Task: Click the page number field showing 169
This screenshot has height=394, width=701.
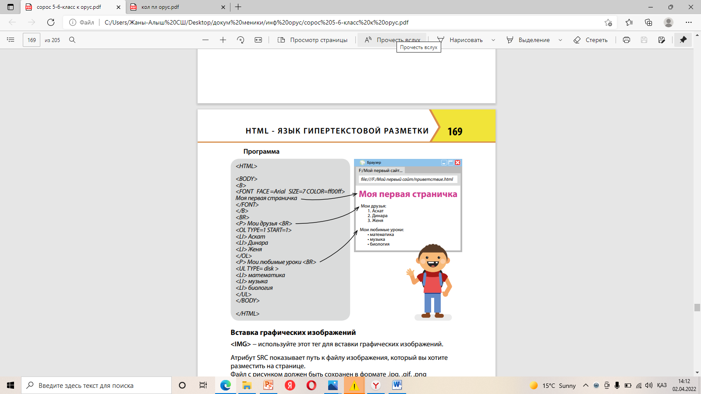Action: click(32, 40)
